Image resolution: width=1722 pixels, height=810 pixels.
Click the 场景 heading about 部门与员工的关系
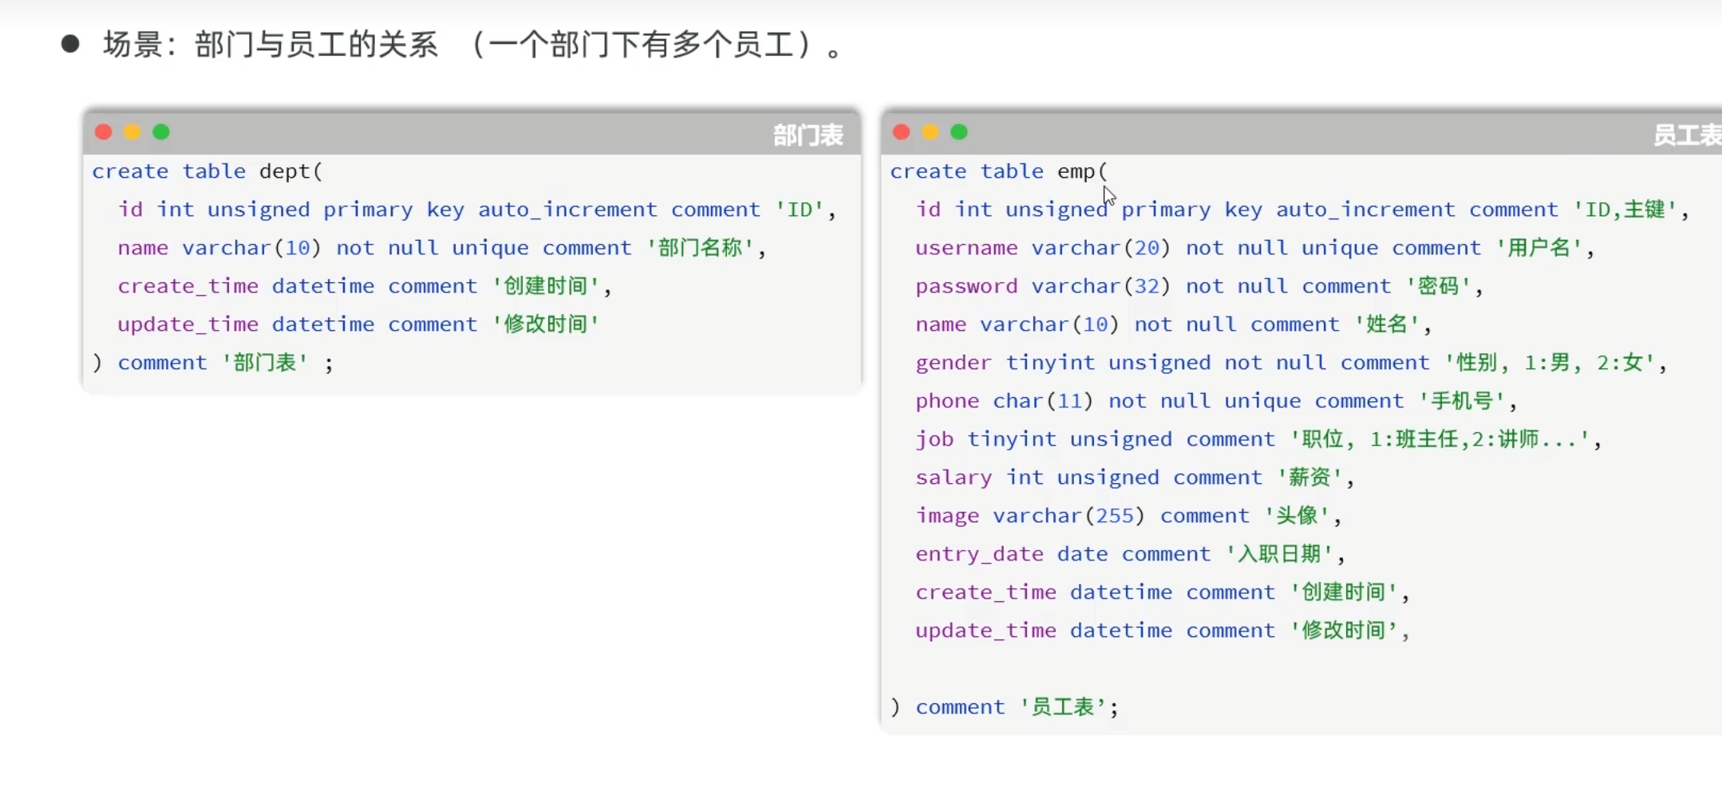[471, 45]
